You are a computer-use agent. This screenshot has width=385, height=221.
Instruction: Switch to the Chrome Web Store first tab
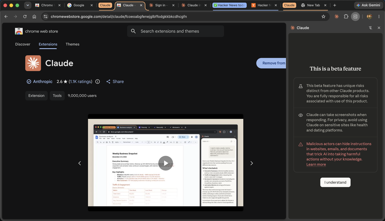click(x=47, y=5)
